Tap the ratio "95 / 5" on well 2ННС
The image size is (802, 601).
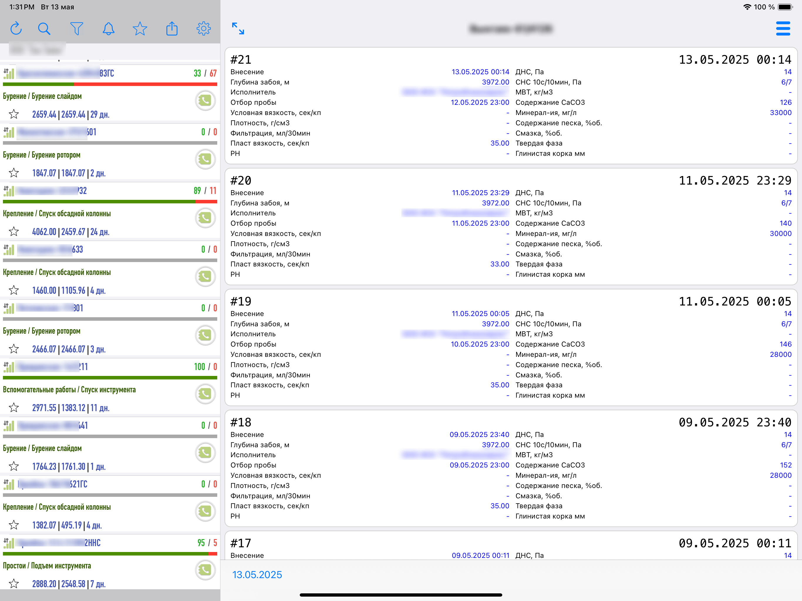207,543
